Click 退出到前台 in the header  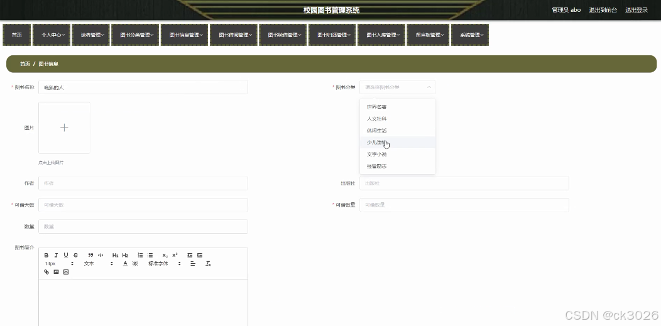point(603,10)
